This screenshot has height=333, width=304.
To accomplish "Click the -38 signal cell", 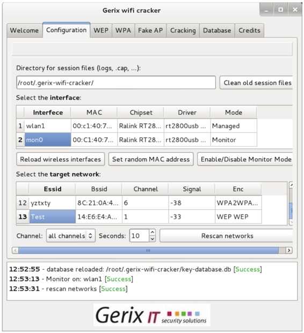I will point(192,203).
